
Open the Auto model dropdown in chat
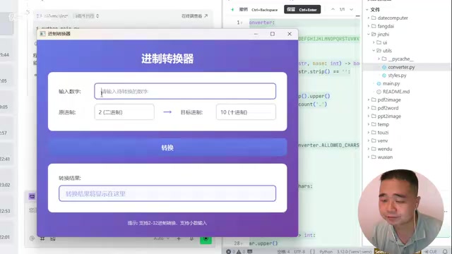tap(162, 238)
